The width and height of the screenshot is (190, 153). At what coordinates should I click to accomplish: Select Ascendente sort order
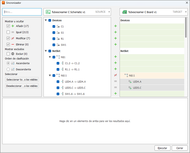8,63
